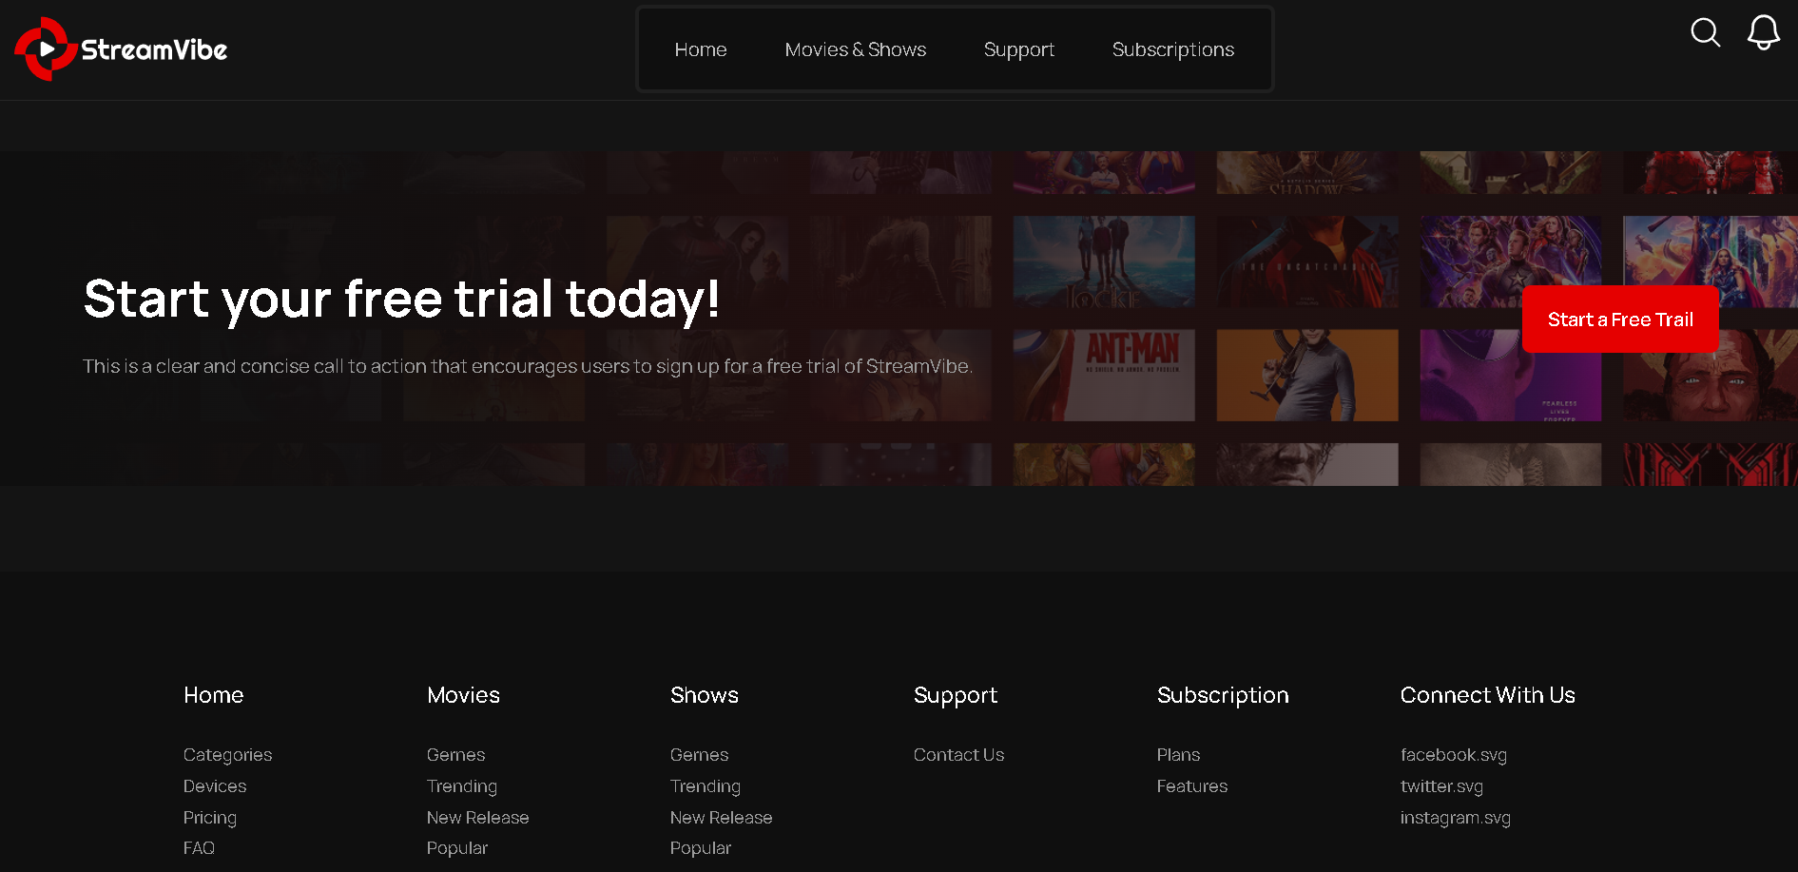Open New Release under Movies
This screenshot has width=1798, height=872.
pyautogui.click(x=478, y=818)
